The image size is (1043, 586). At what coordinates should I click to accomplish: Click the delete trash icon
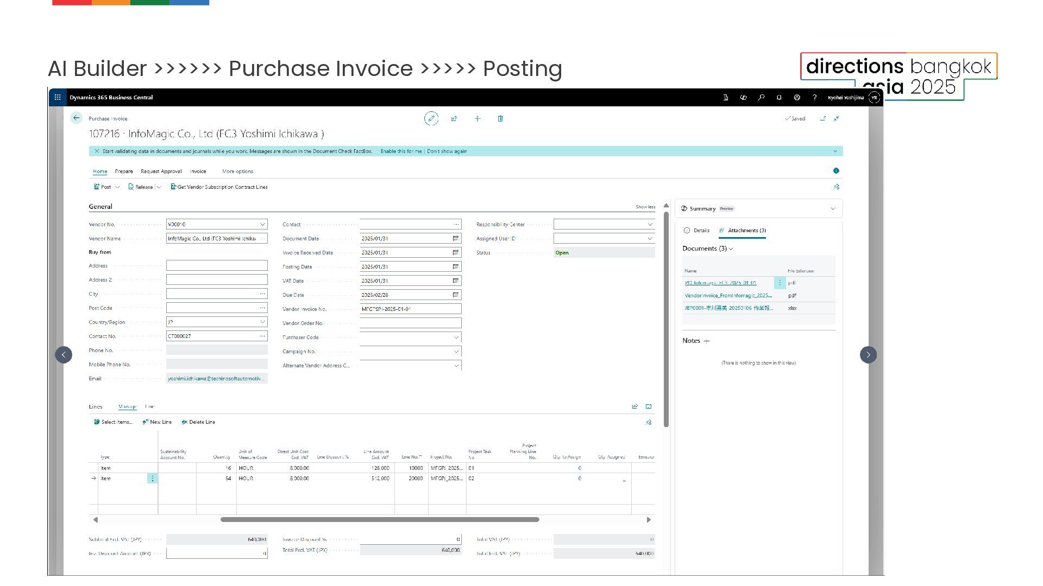pos(500,118)
